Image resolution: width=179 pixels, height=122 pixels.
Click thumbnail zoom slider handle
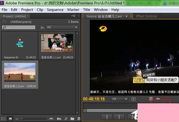click(x=22, y=119)
